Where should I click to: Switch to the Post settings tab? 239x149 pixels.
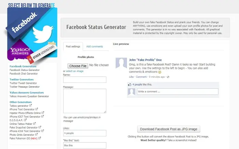pyautogui.click(x=73, y=46)
